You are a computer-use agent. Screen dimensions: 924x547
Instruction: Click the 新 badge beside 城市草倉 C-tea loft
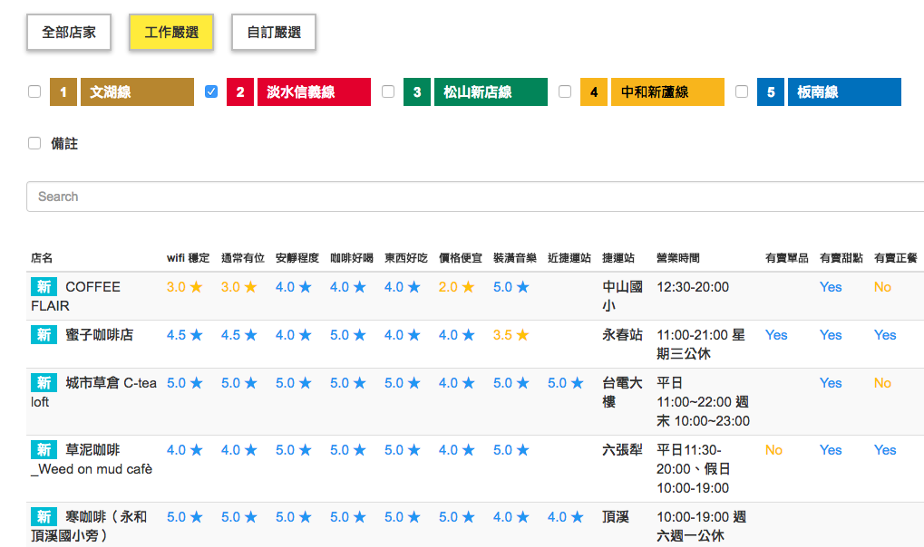click(44, 383)
